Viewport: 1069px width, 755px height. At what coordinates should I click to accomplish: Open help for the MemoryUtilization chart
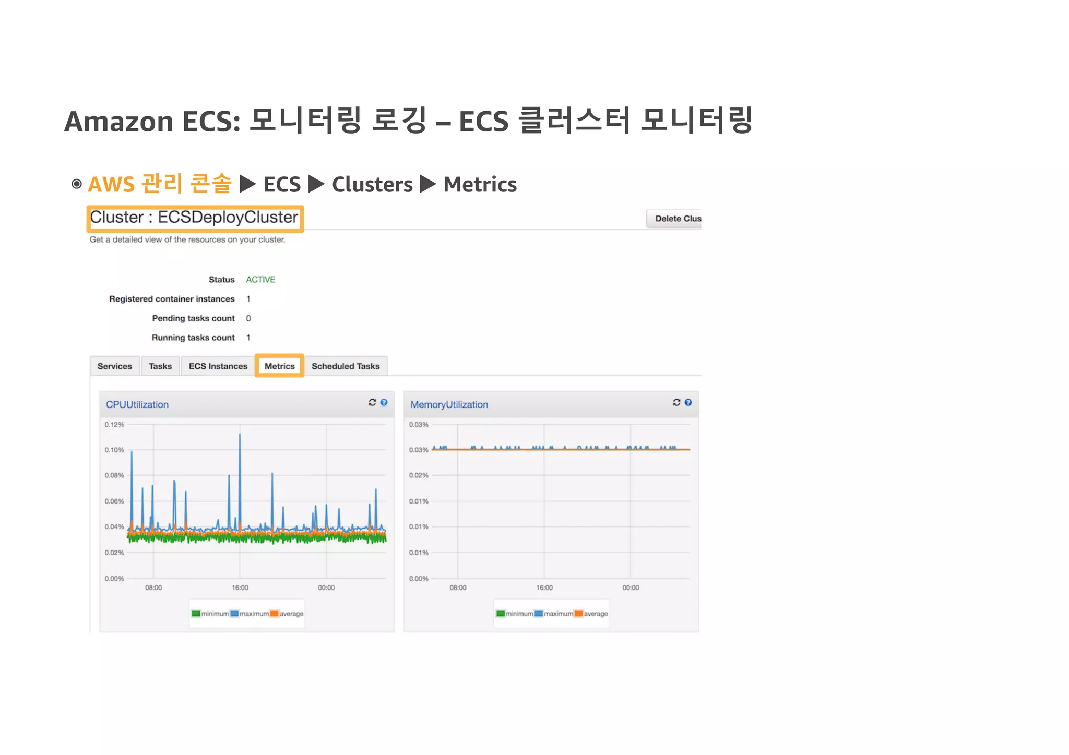click(688, 402)
